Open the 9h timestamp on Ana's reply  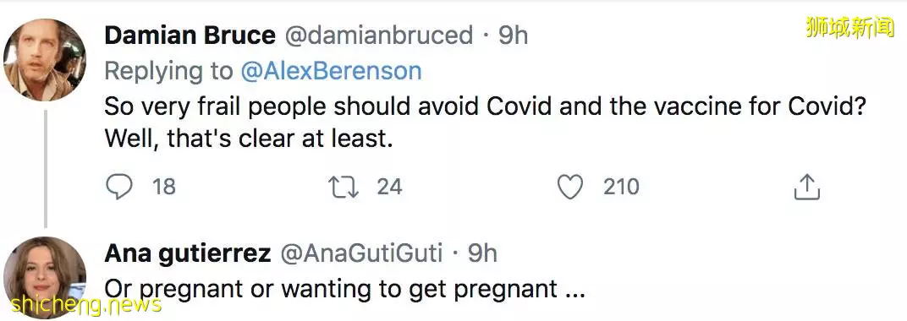[x=482, y=253]
